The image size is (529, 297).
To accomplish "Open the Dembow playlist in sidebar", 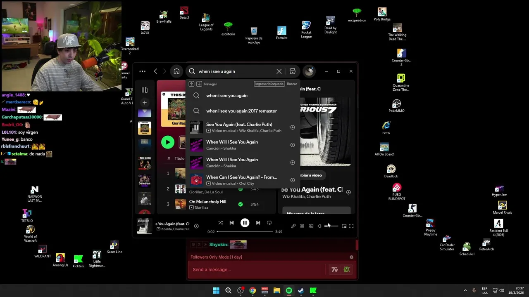I will click(x=145, y=180).
